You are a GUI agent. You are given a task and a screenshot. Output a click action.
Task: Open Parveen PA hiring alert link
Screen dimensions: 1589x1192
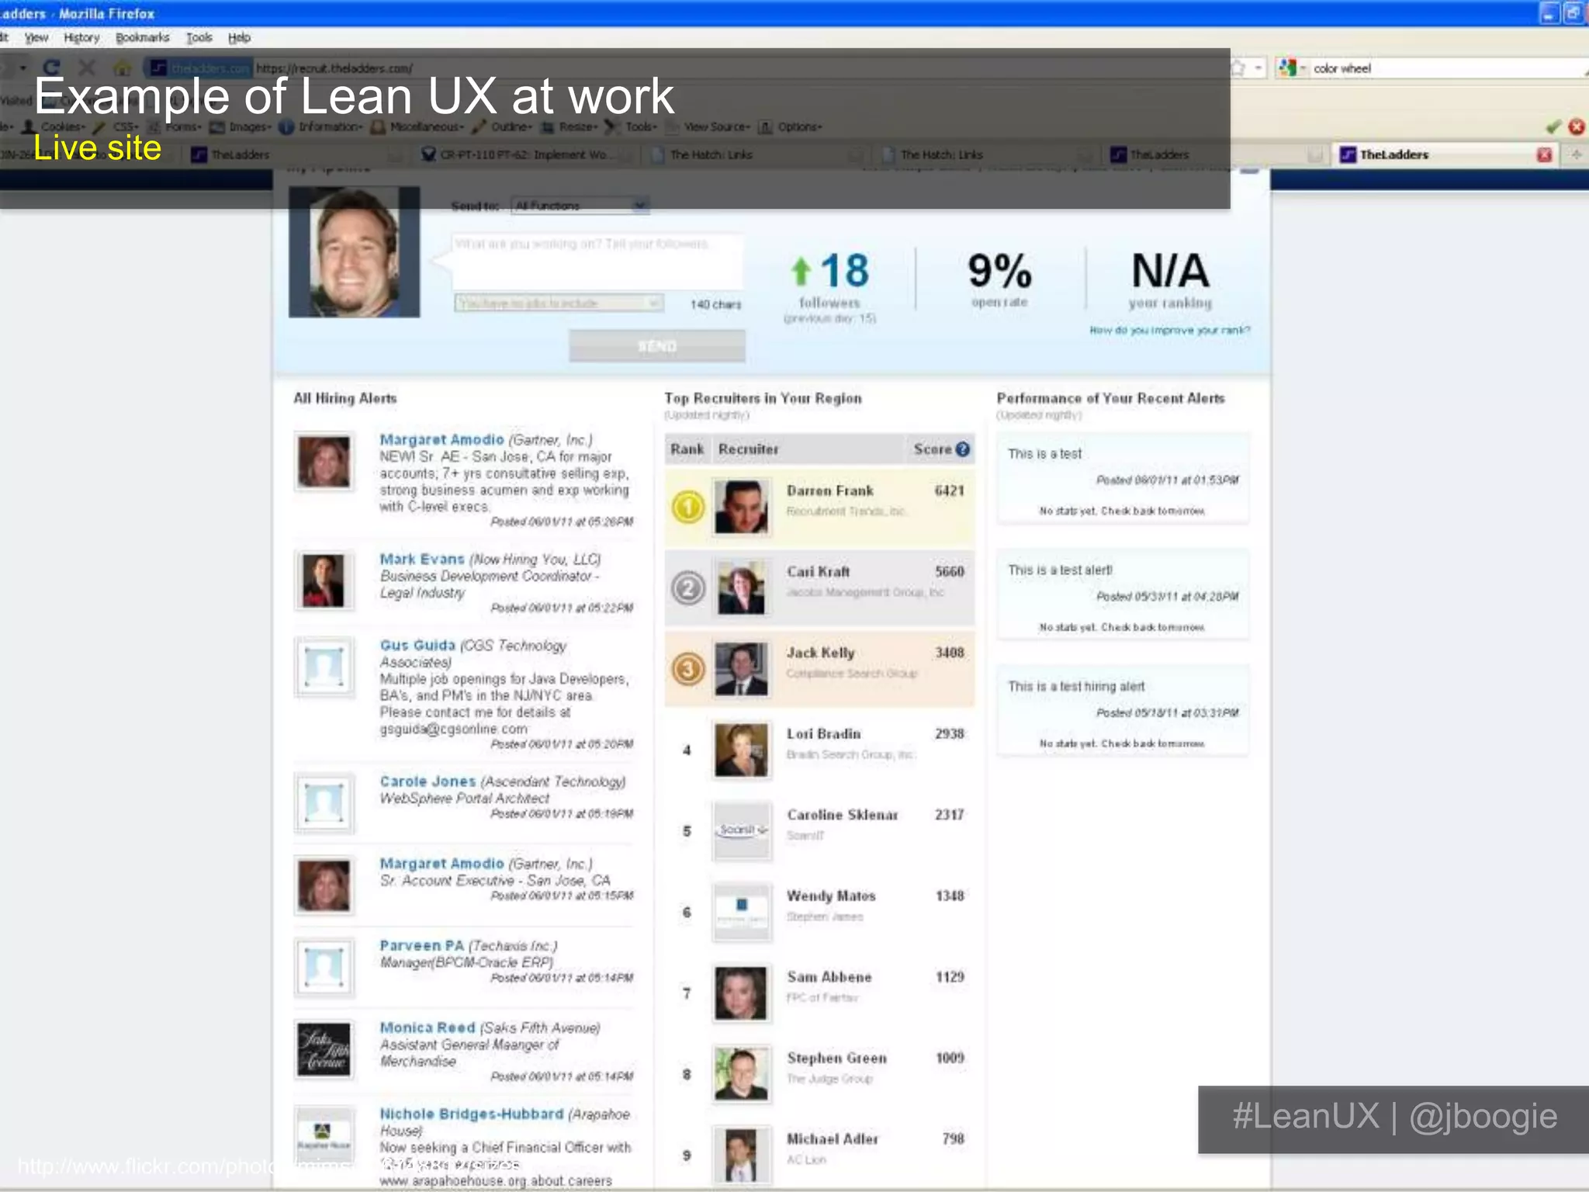click(421, 945)
